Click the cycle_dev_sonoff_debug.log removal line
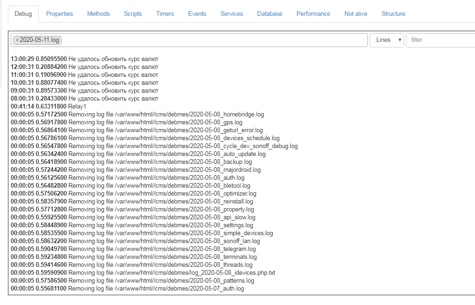This screenshot has height=305, width=475. [x=154, y=146]
